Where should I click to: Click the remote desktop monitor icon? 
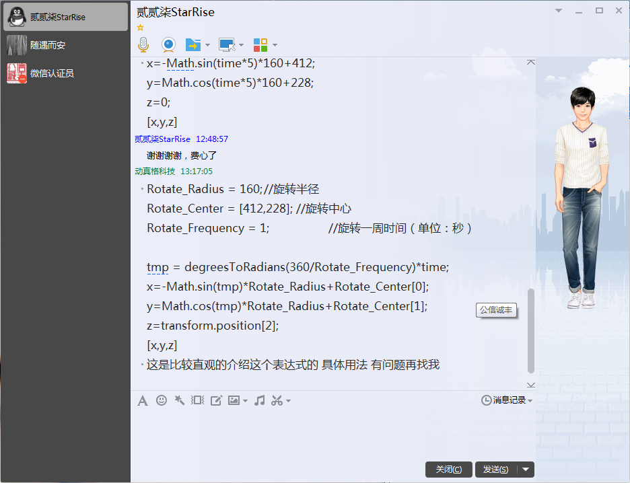coord(227,44)
